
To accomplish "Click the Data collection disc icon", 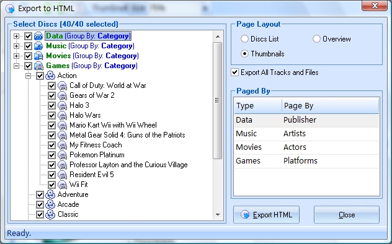I will click(38, 36).
